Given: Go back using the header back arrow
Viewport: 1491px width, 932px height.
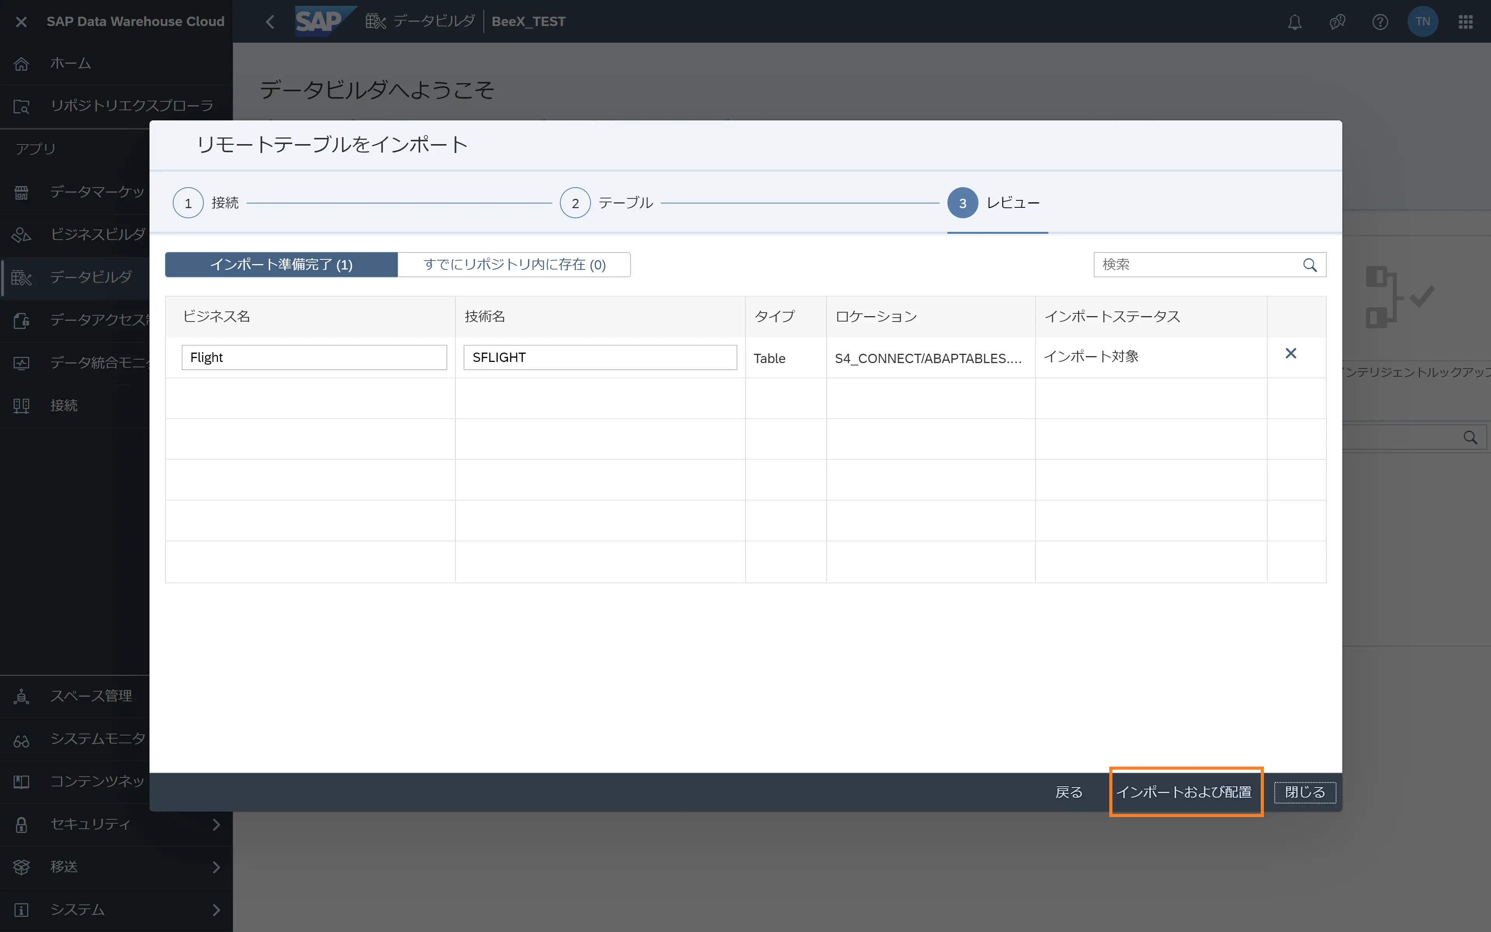Looking at the screenshot, I should coord(270,22).
